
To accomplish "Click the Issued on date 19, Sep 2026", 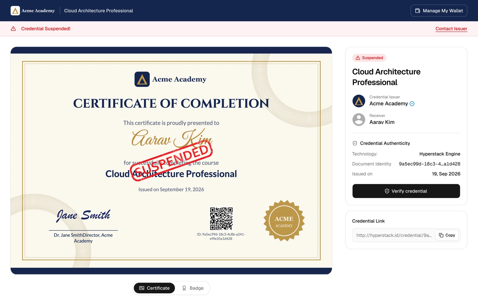I will 446,174.
